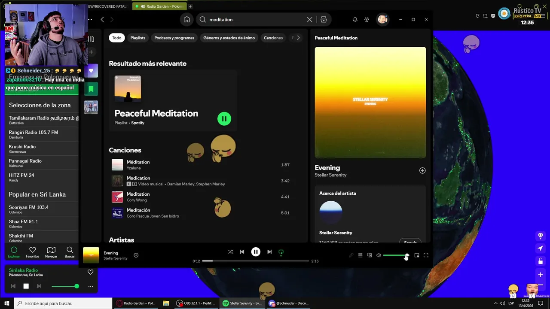
Task: Open Spotify browse icon in search bar
Action: click(324, 19)
